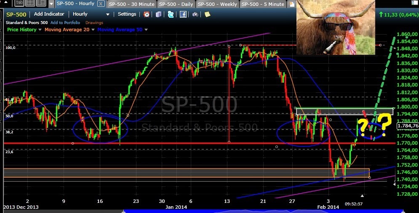Click the Feb 2014 date axis label
This screenshot has width=419, height=213.
coord(328,207)
